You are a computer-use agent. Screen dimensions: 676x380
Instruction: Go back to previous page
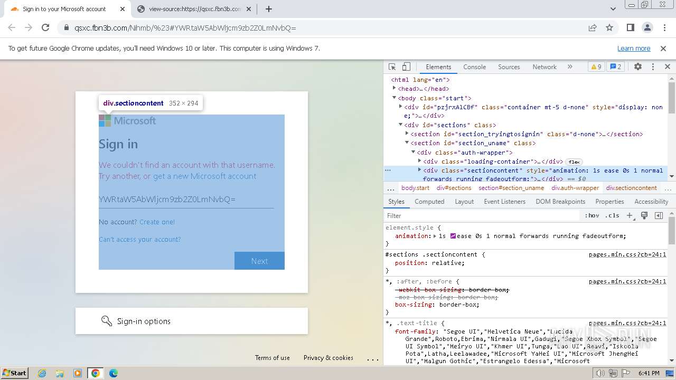[12, 28]
